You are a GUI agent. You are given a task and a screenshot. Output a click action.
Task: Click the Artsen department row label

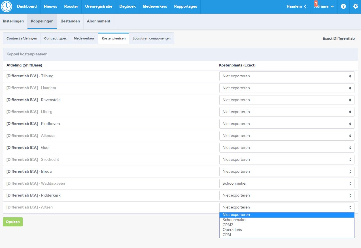[x=29, y=207]
